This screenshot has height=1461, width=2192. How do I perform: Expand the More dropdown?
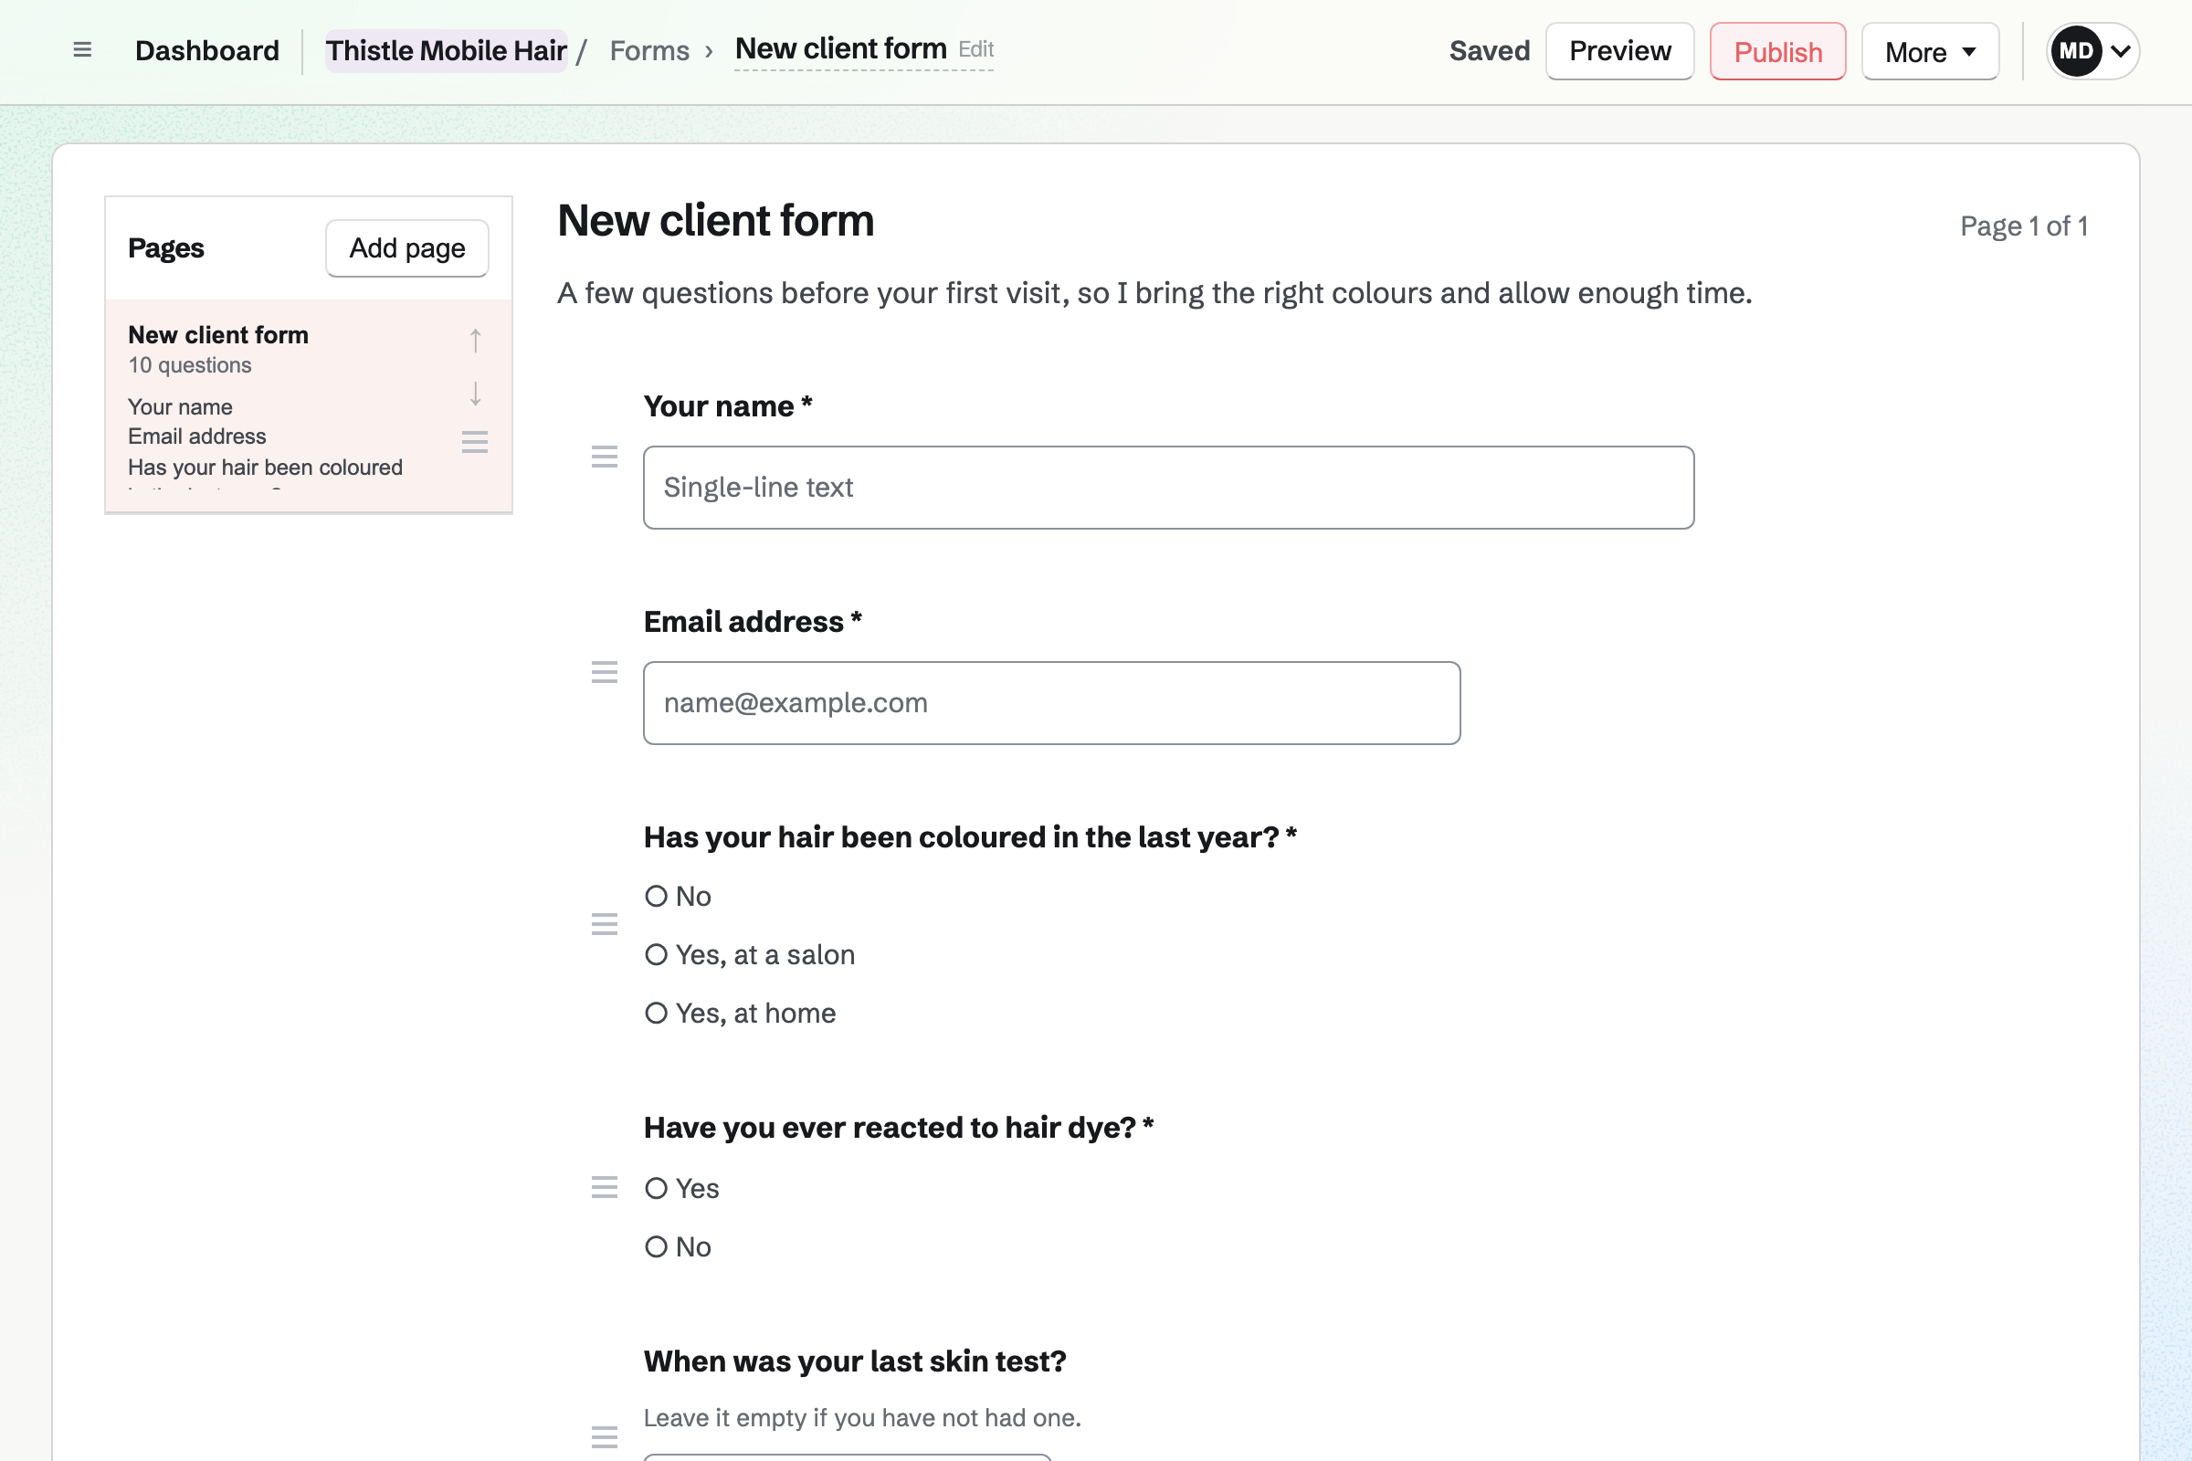pyautogui.click(x=1929, y=51)
